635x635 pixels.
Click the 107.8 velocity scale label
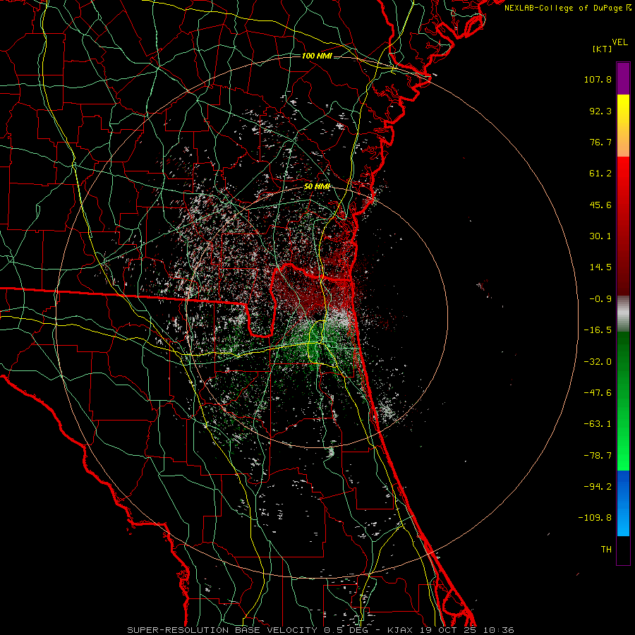point(598,79)
